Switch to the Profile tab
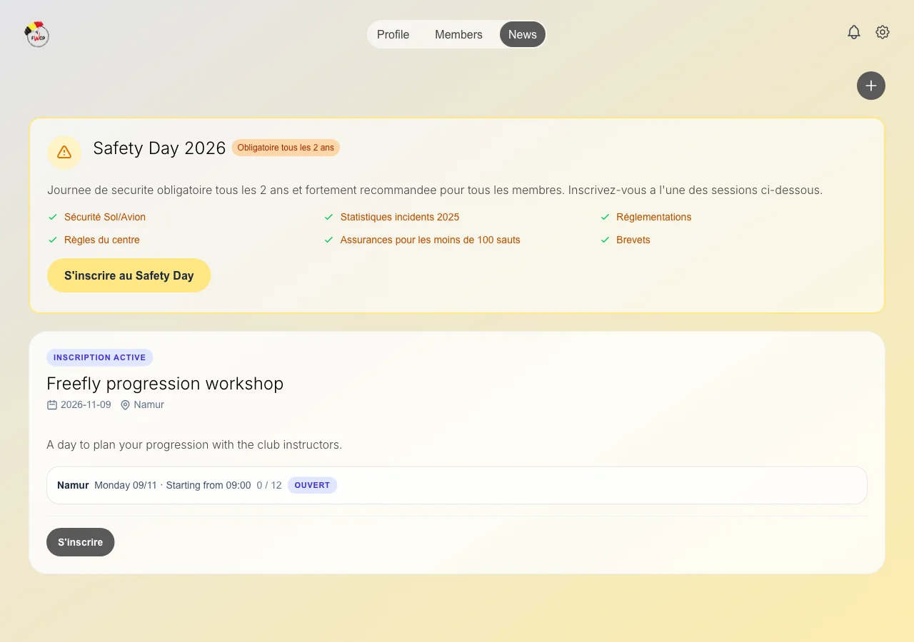This screenshot has height=642, width=914. coord(393,34)
